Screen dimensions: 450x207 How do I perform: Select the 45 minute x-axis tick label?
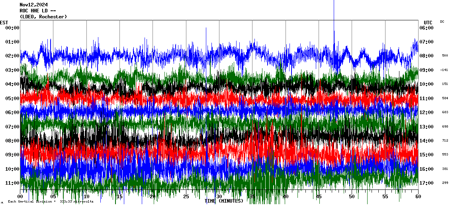[x=319, y=197]
